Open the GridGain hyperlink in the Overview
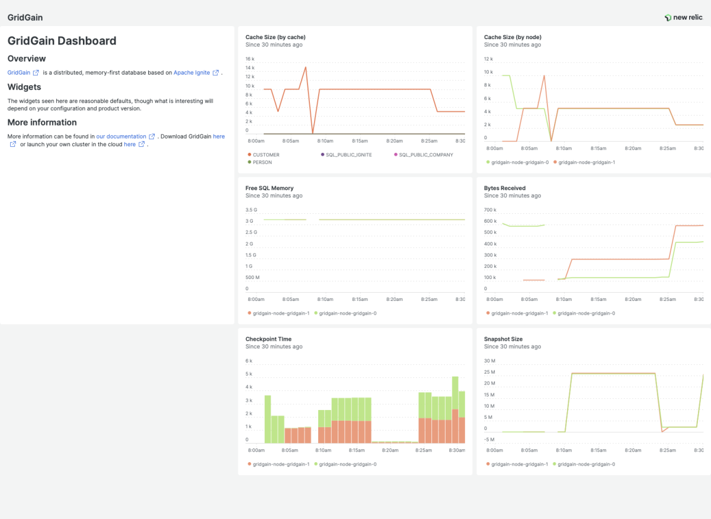Image resolution: width=711 pixels, height=519 pixels. tap(18, 73)
